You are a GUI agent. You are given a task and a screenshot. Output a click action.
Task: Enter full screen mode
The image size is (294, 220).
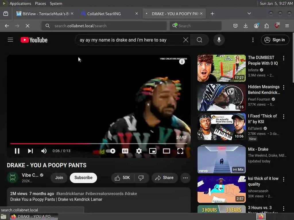pos(180,151)
